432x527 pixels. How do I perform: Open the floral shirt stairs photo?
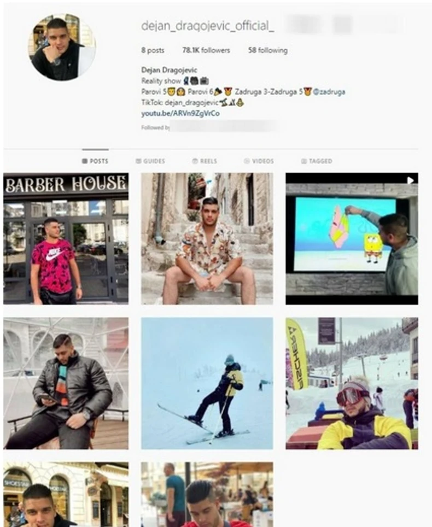coord(207,239)
